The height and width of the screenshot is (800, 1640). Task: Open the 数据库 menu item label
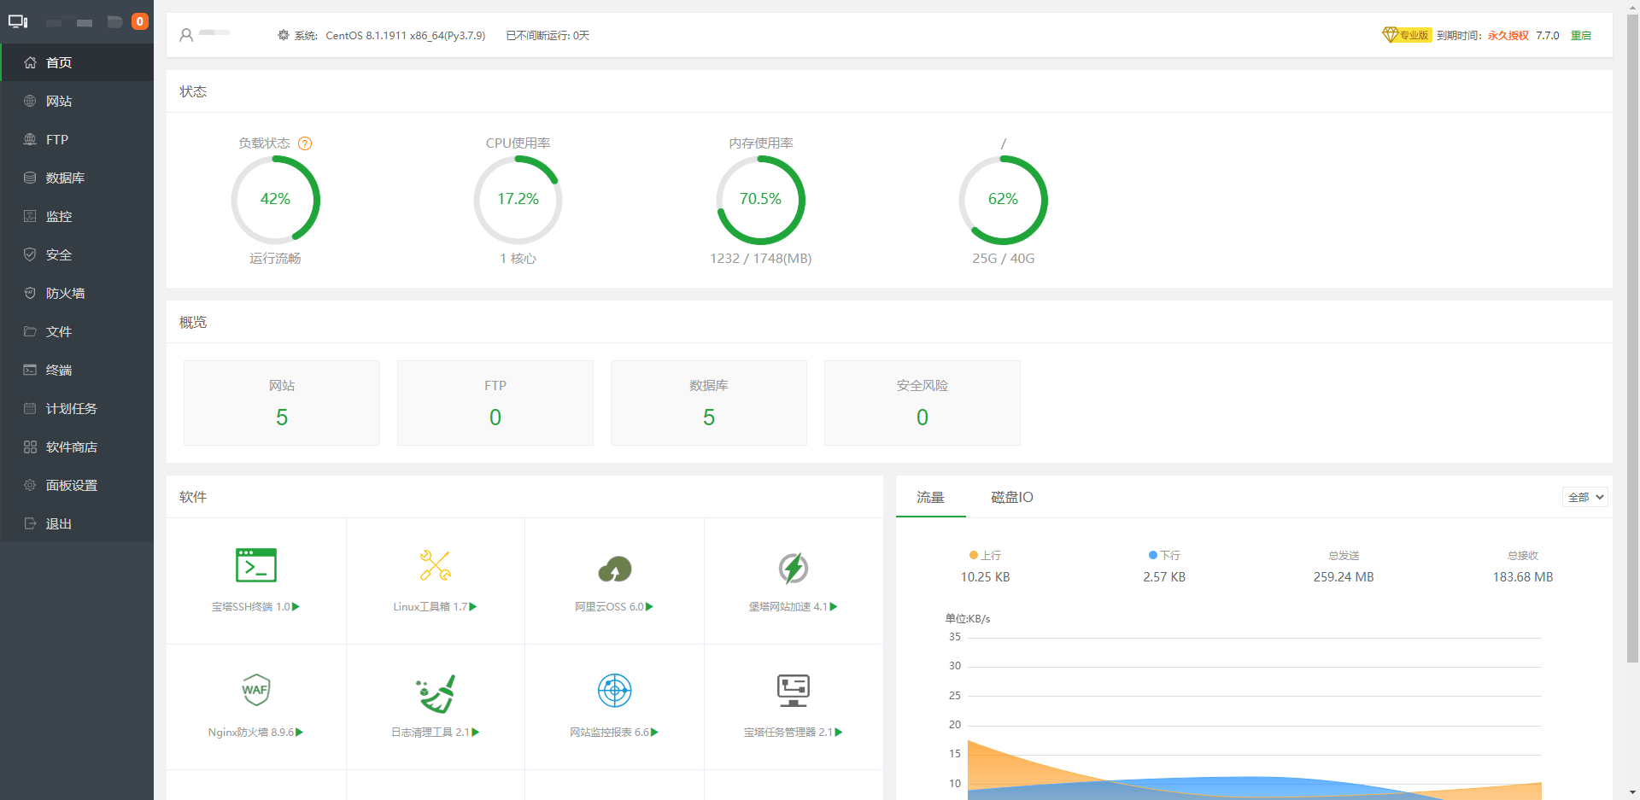pos(65,178)
